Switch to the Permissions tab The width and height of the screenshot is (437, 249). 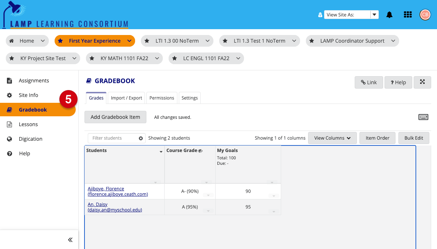coord(162,98)
